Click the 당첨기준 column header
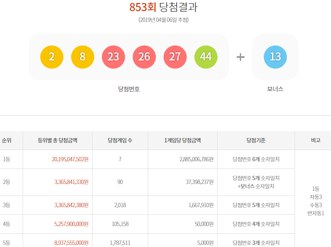This screenshot has width=331, height=247. click(x=256, y=140)
